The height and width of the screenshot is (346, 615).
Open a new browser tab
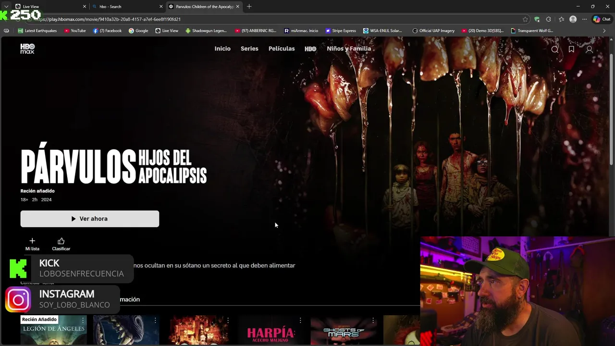click(x=249, y=6)
